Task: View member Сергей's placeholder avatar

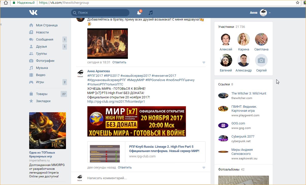Action: coord(261,60)
